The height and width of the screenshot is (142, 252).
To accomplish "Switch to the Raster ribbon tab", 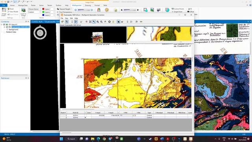I will coord(33,5).
